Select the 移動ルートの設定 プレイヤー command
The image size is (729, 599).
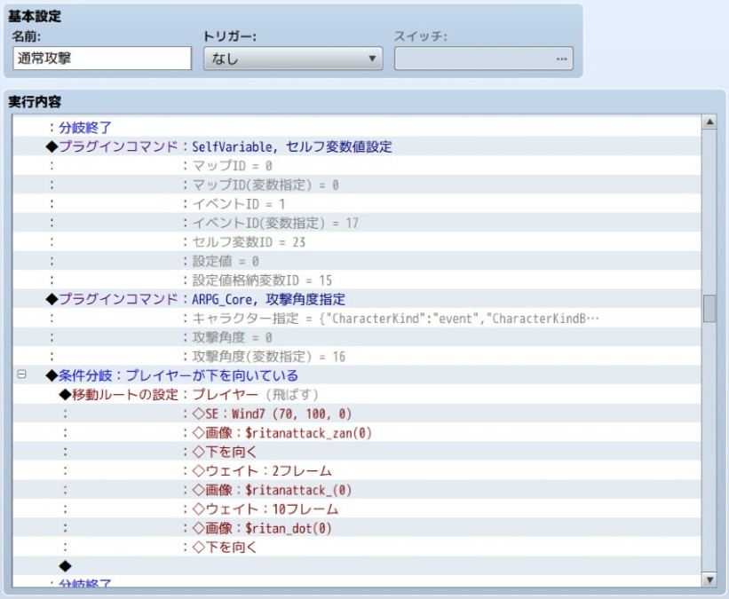pyautogui.click(x=188, y=394)
